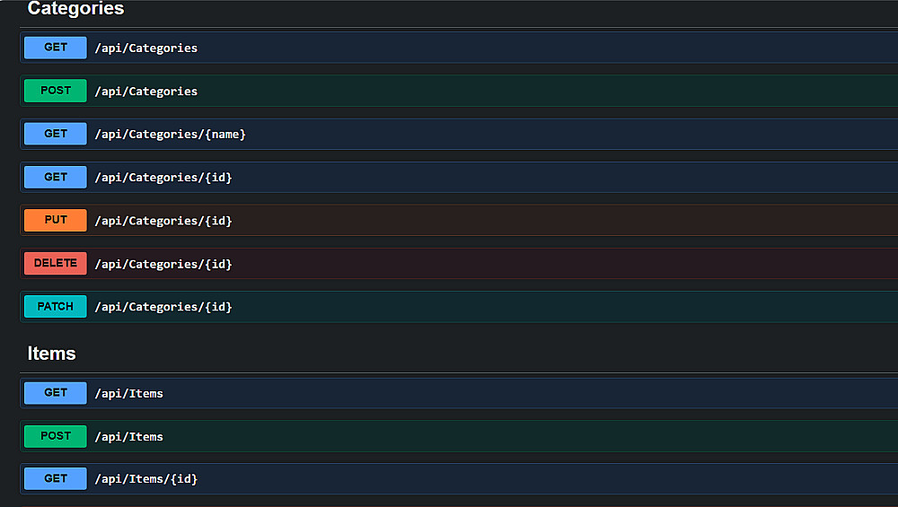This screenshot has height=507, width=898.
Task: Open the /api/Categories/{id} path in PATCH row
Action: (163, 307)
